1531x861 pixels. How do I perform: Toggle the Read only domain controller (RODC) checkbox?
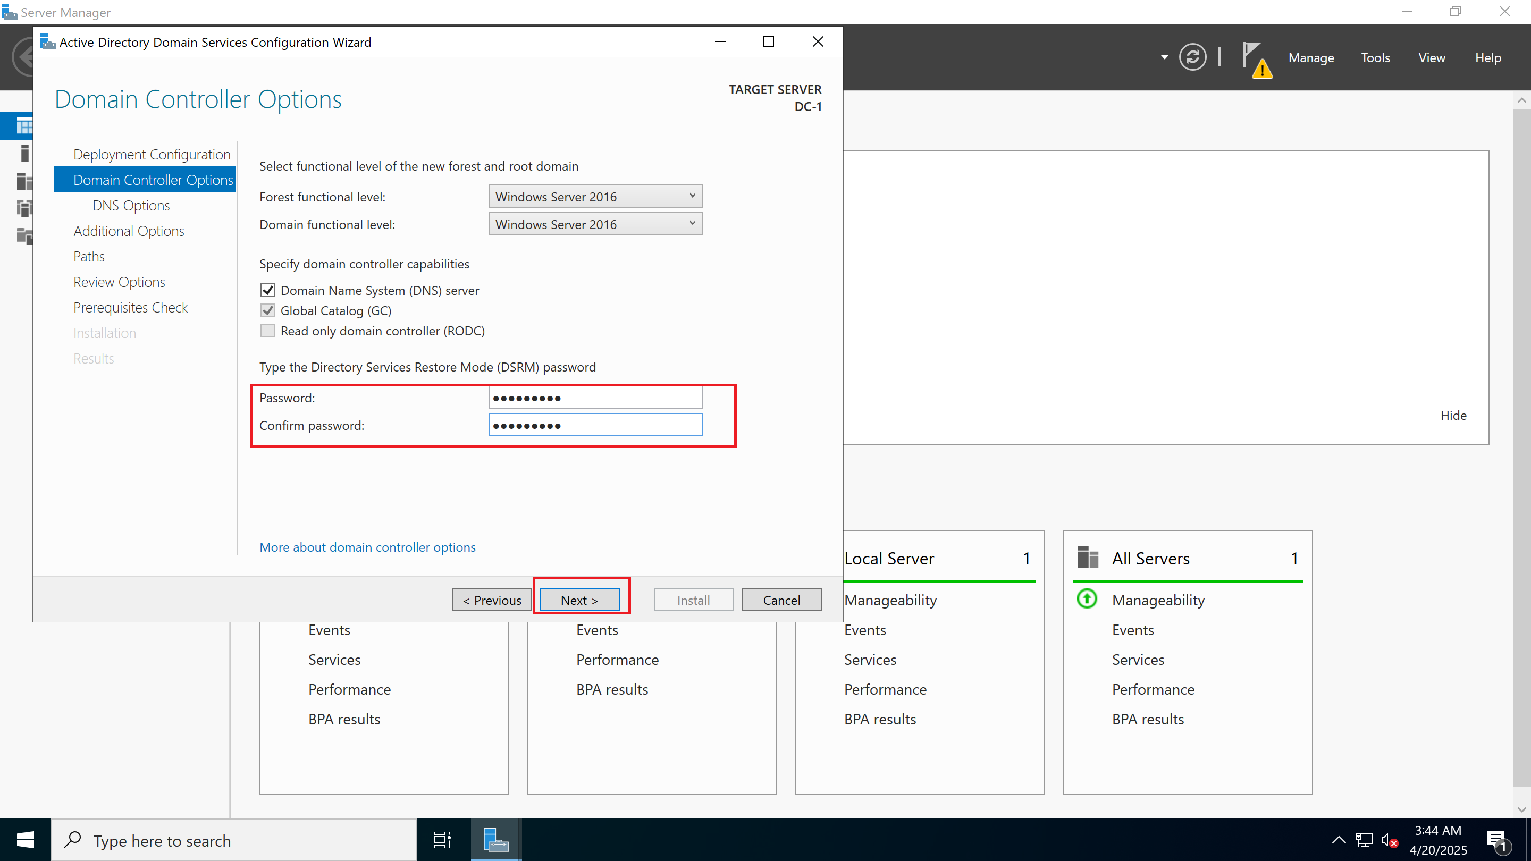[268, 331]
